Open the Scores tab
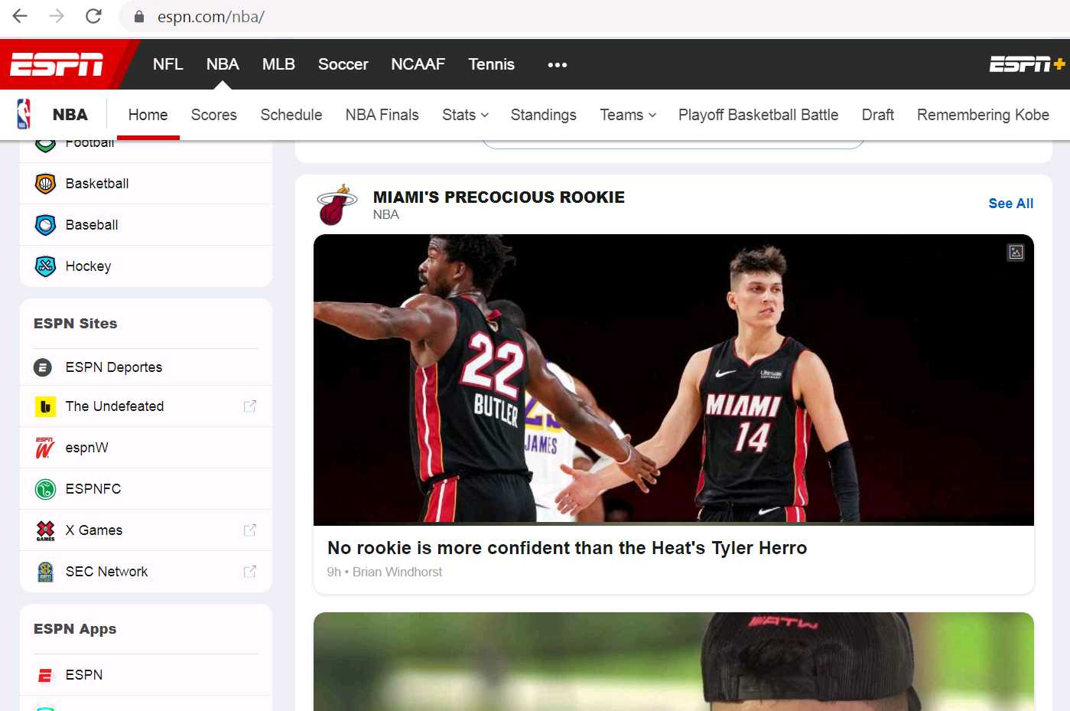The width and height of the screenshot is (1070, 711). point(213,115)
